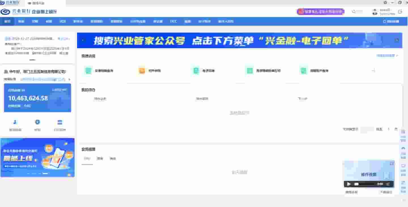This screenshot has height=207, width=408.
Task: Show the next banner using the right arrow
Action: click(397, 40)
